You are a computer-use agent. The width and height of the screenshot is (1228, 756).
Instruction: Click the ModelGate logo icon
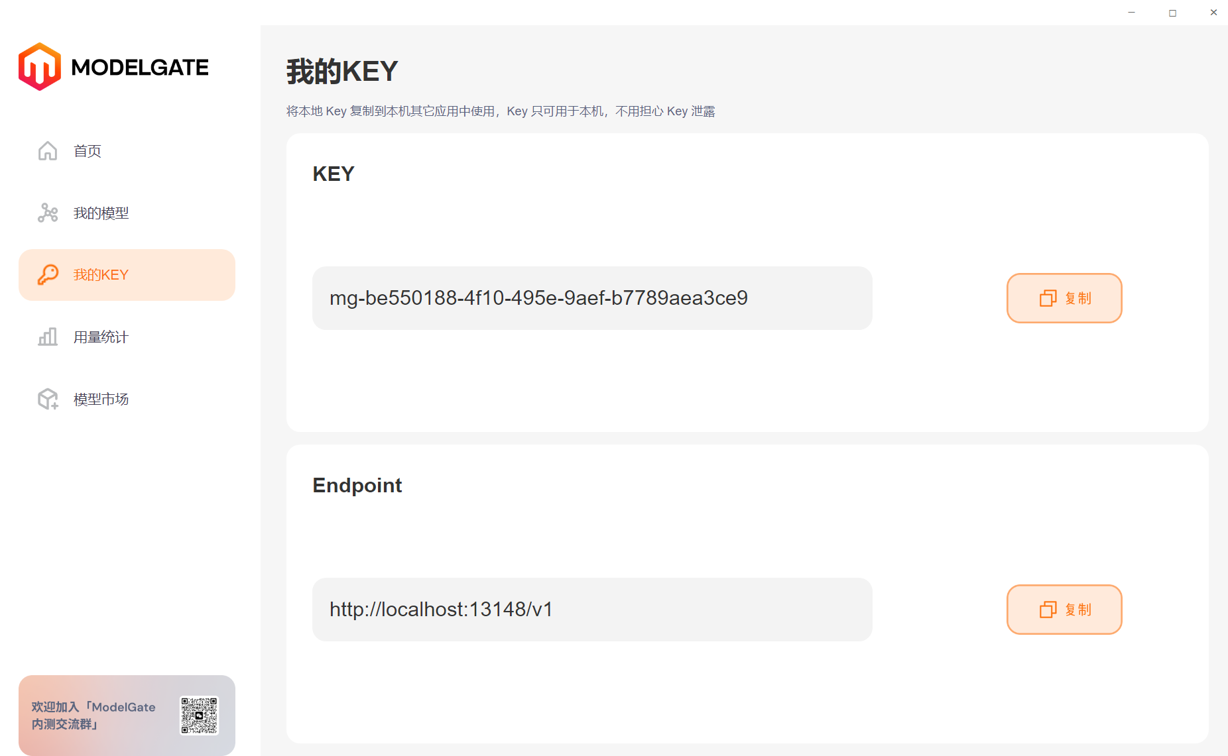click(40, 67)
